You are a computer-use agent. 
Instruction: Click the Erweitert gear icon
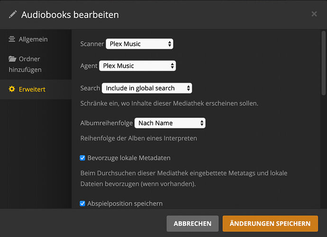[12, 89]
